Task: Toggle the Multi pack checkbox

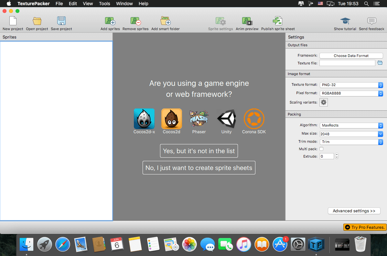Action: [321, 149]
